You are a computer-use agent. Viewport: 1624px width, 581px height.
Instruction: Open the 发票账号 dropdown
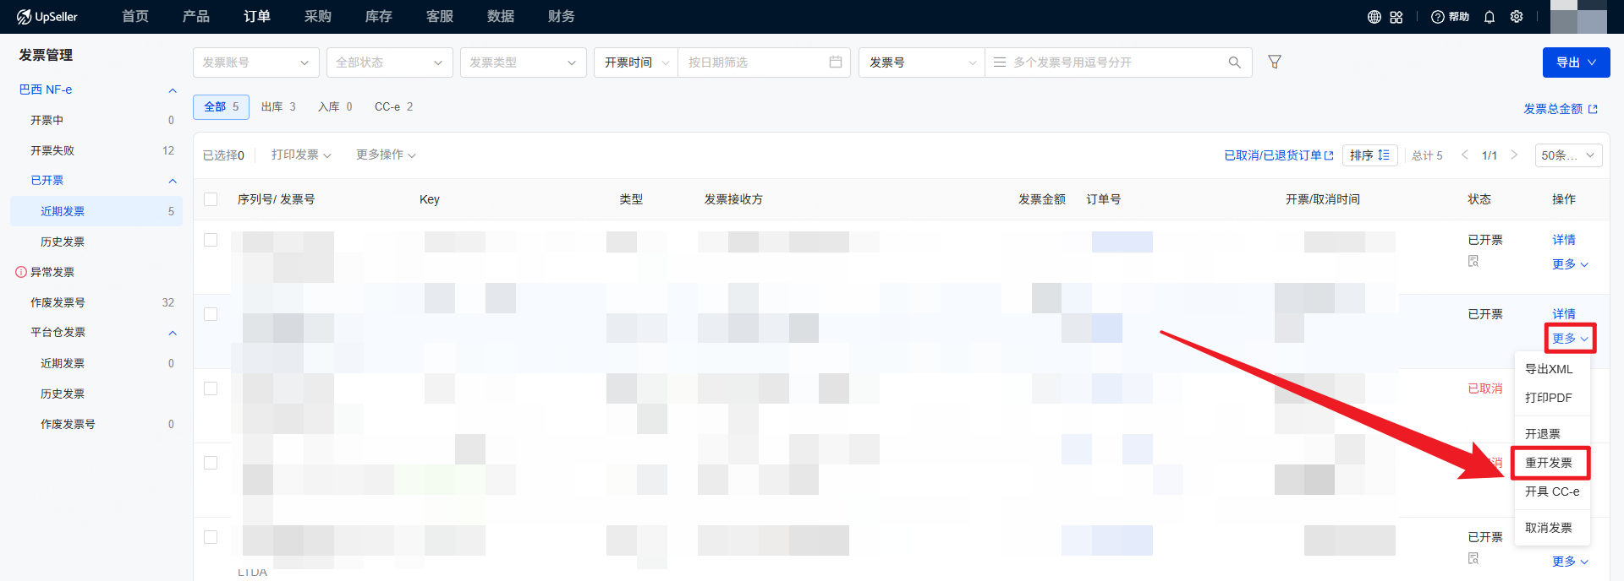255,62
